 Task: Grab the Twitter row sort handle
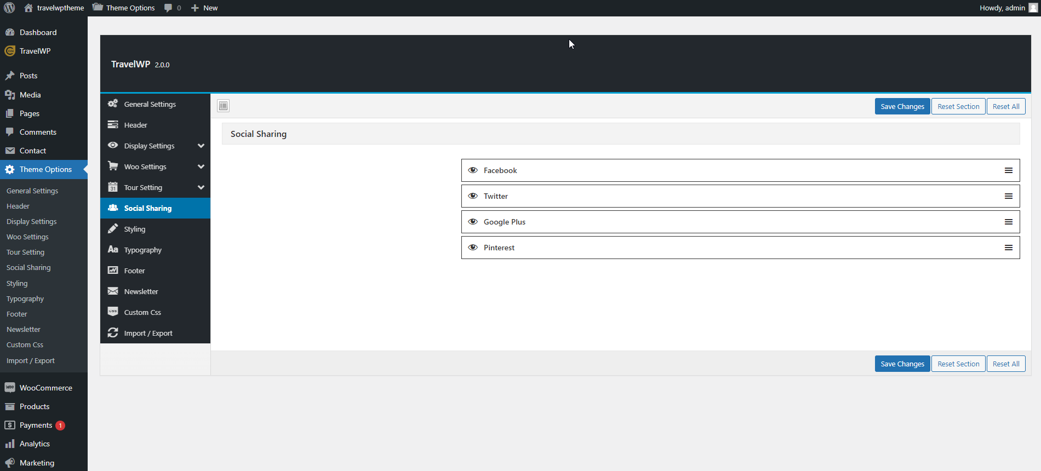point(1009,196)
